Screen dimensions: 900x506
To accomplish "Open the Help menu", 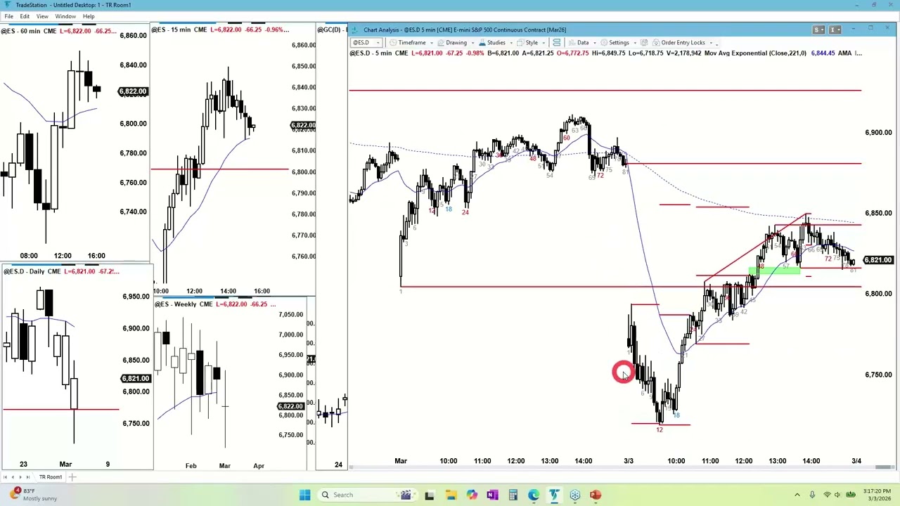I will point(89,16).
